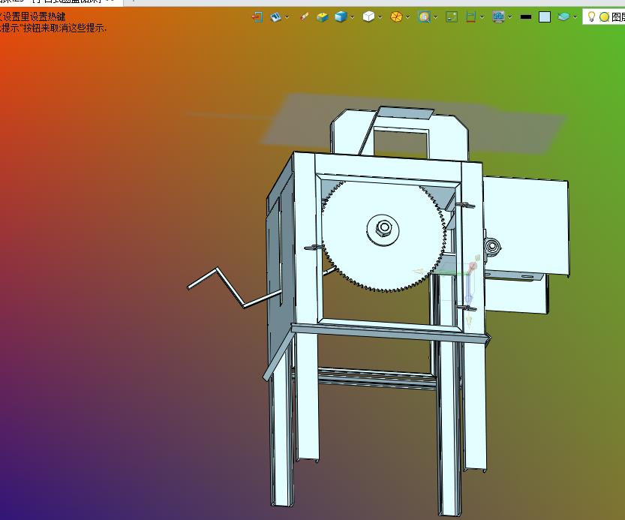Select the blue view orientation icon
This screenshot has height=520, width=625.
point(275,17)
